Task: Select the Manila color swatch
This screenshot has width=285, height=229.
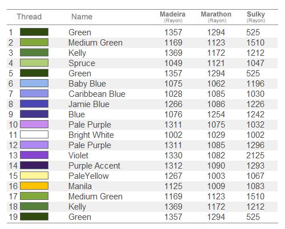Action: [x=34, y=186]
